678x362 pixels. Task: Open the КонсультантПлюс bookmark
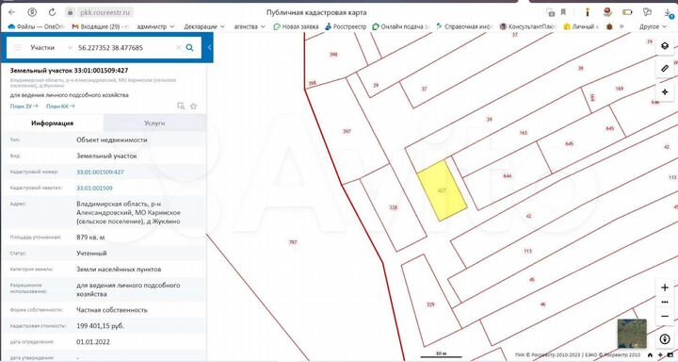[x=528, y=26]
